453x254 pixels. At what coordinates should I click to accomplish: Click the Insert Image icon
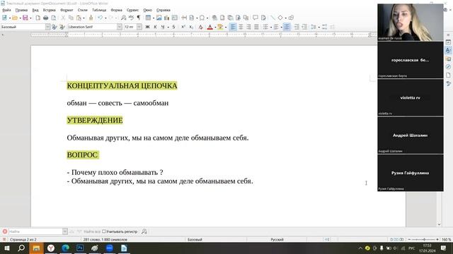click(159, 18)
